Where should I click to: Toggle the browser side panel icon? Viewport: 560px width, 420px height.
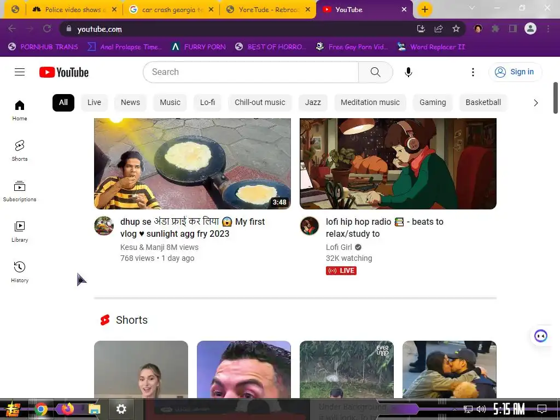[513, 28]
